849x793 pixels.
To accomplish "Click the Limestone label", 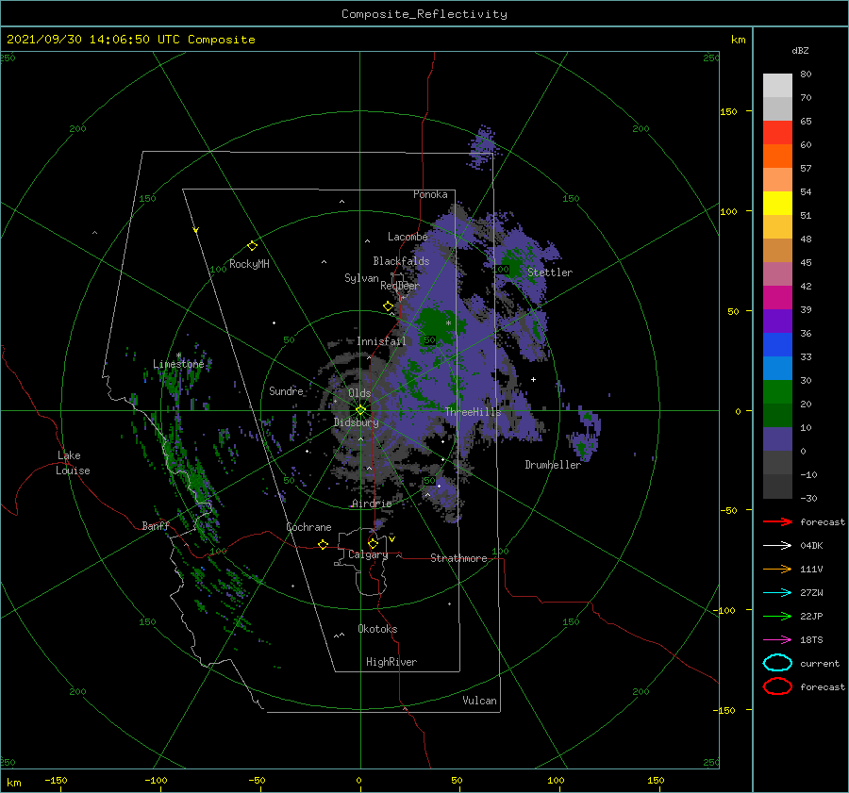I will tap(178, 364).
